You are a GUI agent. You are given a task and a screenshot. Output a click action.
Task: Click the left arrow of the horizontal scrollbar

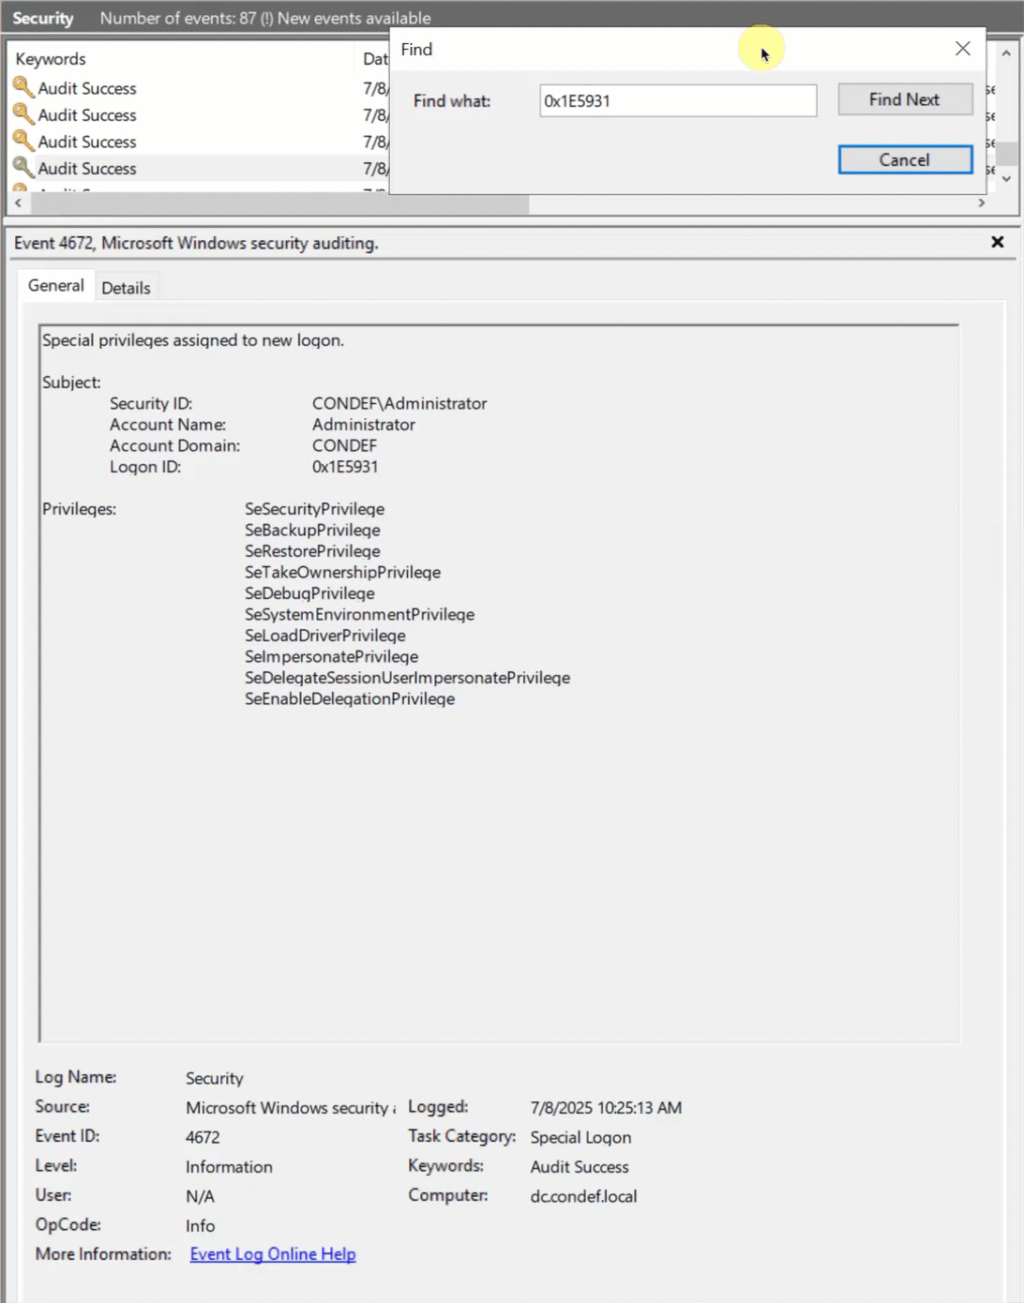(x=18, y=203)
